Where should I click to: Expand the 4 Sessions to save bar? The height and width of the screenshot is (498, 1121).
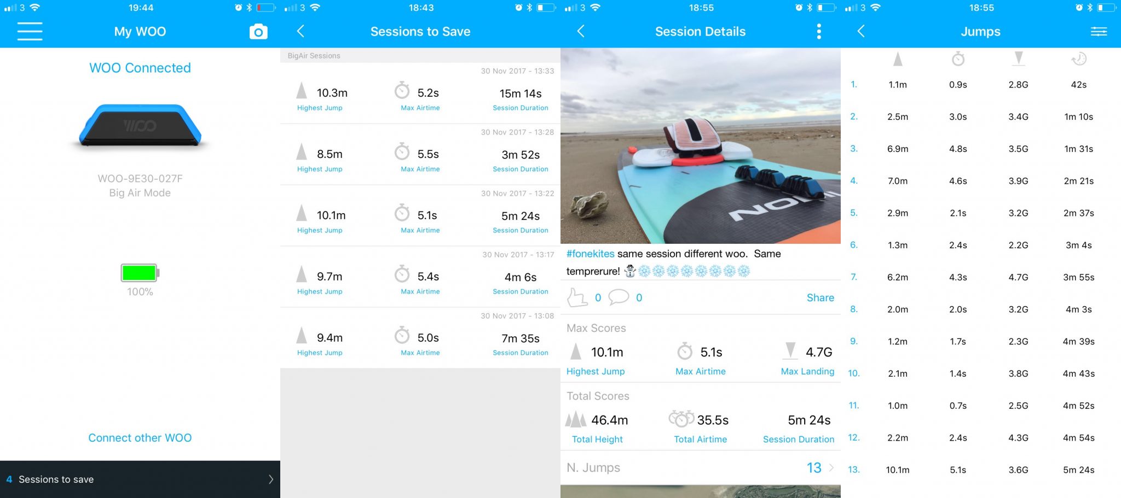click(140, 479)
